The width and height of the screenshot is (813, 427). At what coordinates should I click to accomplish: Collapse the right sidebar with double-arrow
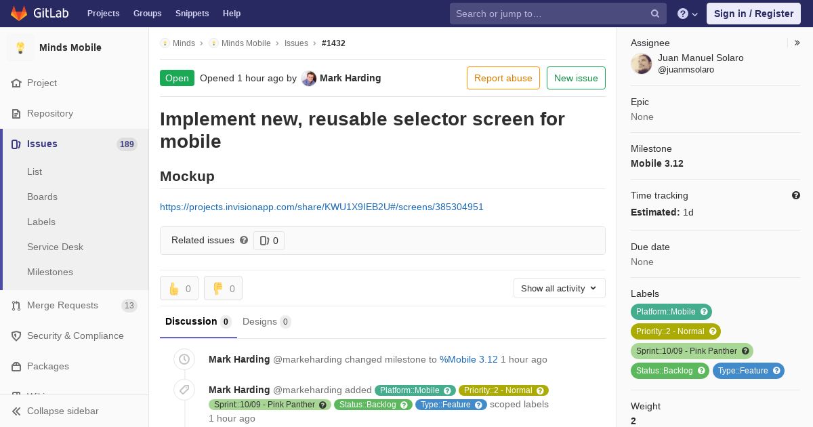(797, 43)
